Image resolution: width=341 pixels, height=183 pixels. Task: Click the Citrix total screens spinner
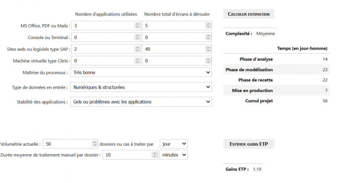coord(208,61)
